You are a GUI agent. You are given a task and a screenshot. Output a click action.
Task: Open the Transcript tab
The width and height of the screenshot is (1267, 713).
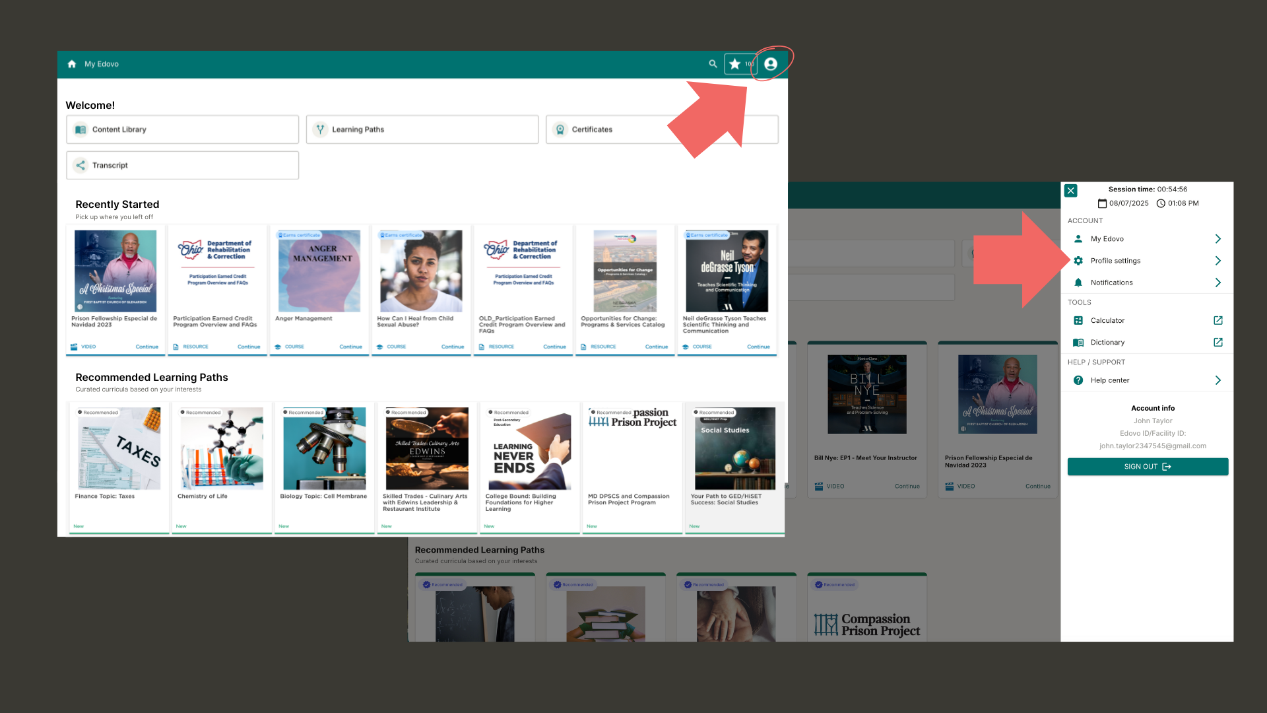coord(182,165)
